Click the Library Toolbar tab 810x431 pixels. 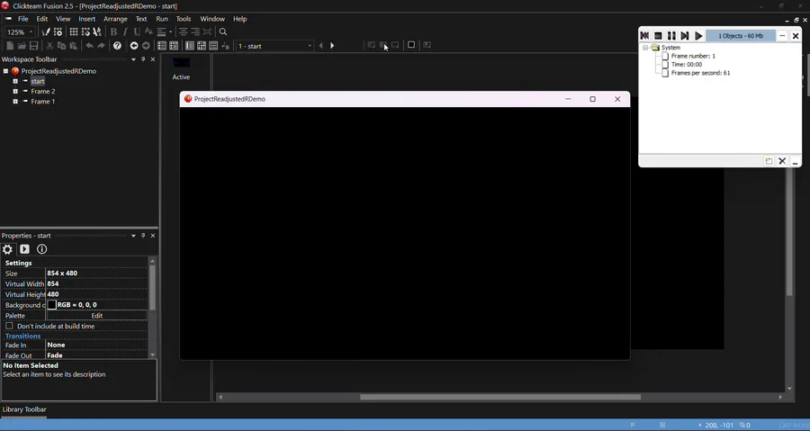pyautogui.click(x=24, y=409)
